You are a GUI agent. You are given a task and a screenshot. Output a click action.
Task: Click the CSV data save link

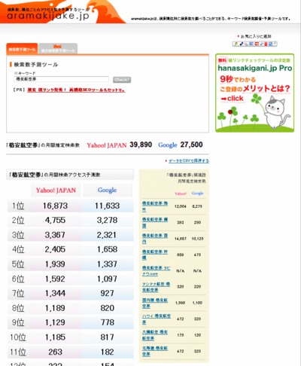pyautogui.click(x=189, y=160)
